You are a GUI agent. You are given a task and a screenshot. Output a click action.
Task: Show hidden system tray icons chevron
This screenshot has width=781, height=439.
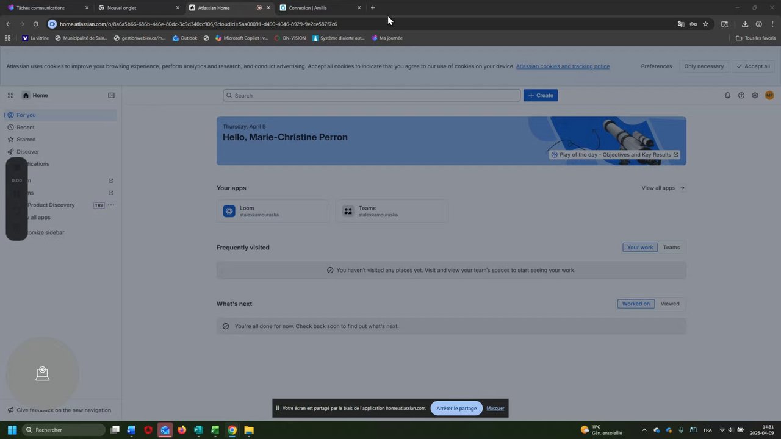pyautogui.click(x=644, y=430)
